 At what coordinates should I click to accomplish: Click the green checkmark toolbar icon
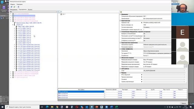point(14,7)
